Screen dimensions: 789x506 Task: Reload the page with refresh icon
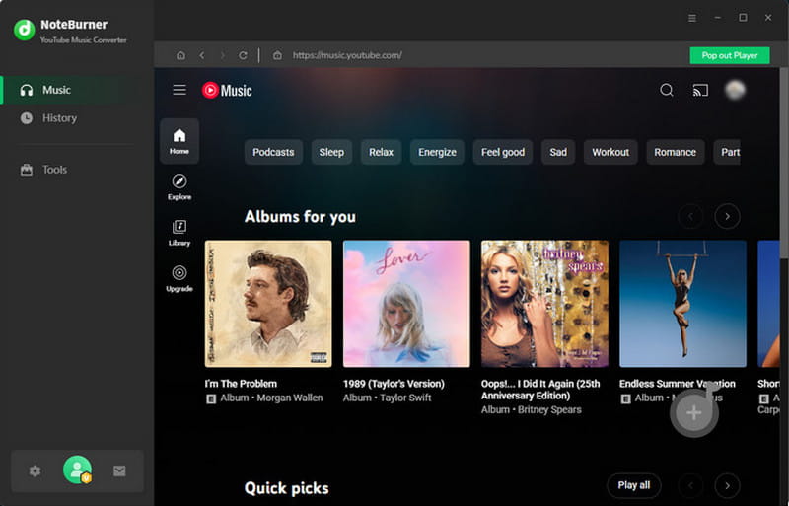pyautogui.click(x=243, y=55)
